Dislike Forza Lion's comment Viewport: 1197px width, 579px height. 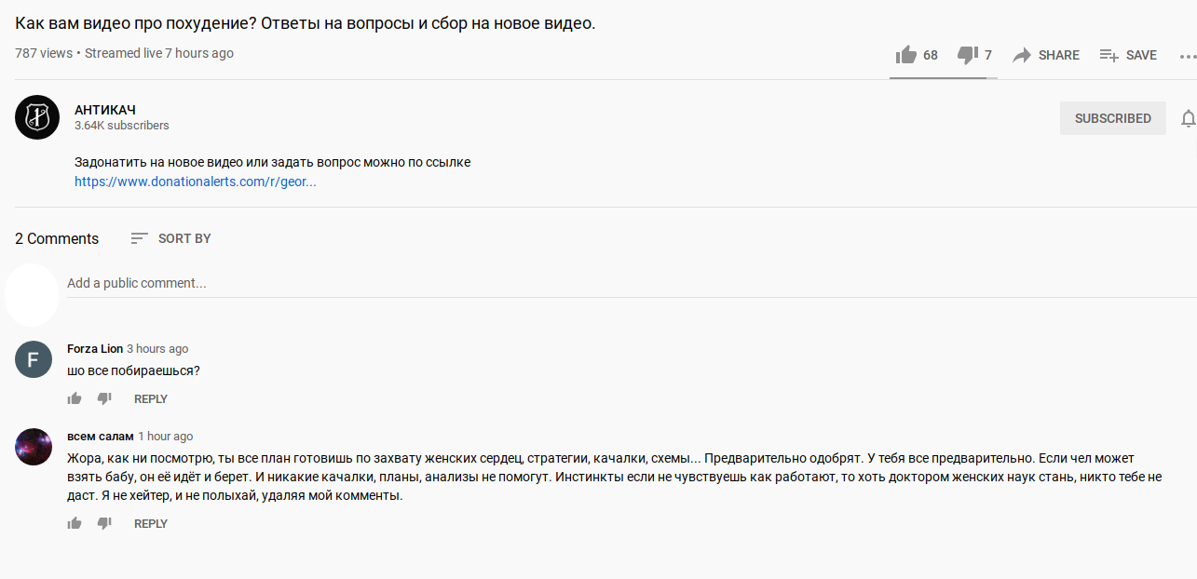click(104, 398)
